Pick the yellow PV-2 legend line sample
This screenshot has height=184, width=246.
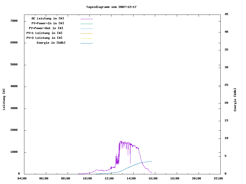86,38
